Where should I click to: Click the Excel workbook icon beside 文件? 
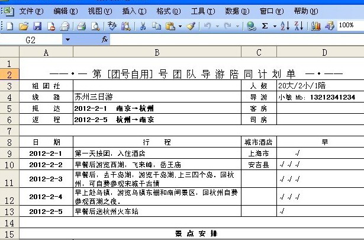click(9, 11)
